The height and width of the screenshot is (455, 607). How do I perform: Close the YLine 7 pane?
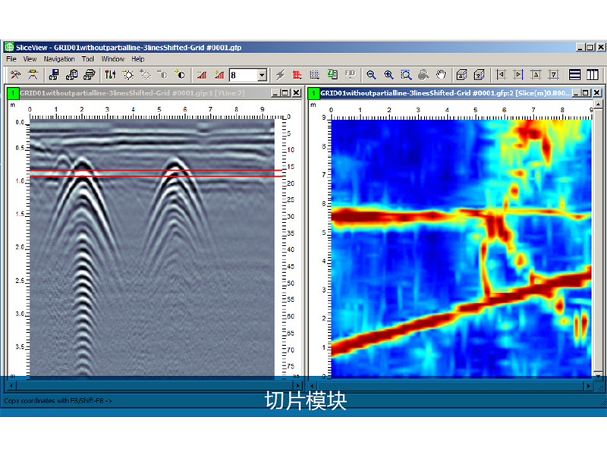pos(296,93)
